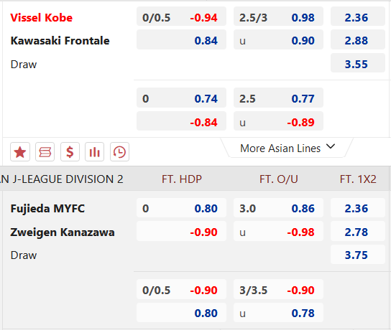This screenshot has height=330, width=391.
Task: Select Vissel Kobe handicap odds -0.94
Action: click(181, 17)
